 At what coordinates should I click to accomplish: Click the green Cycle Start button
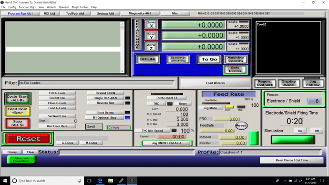[18, 98]
